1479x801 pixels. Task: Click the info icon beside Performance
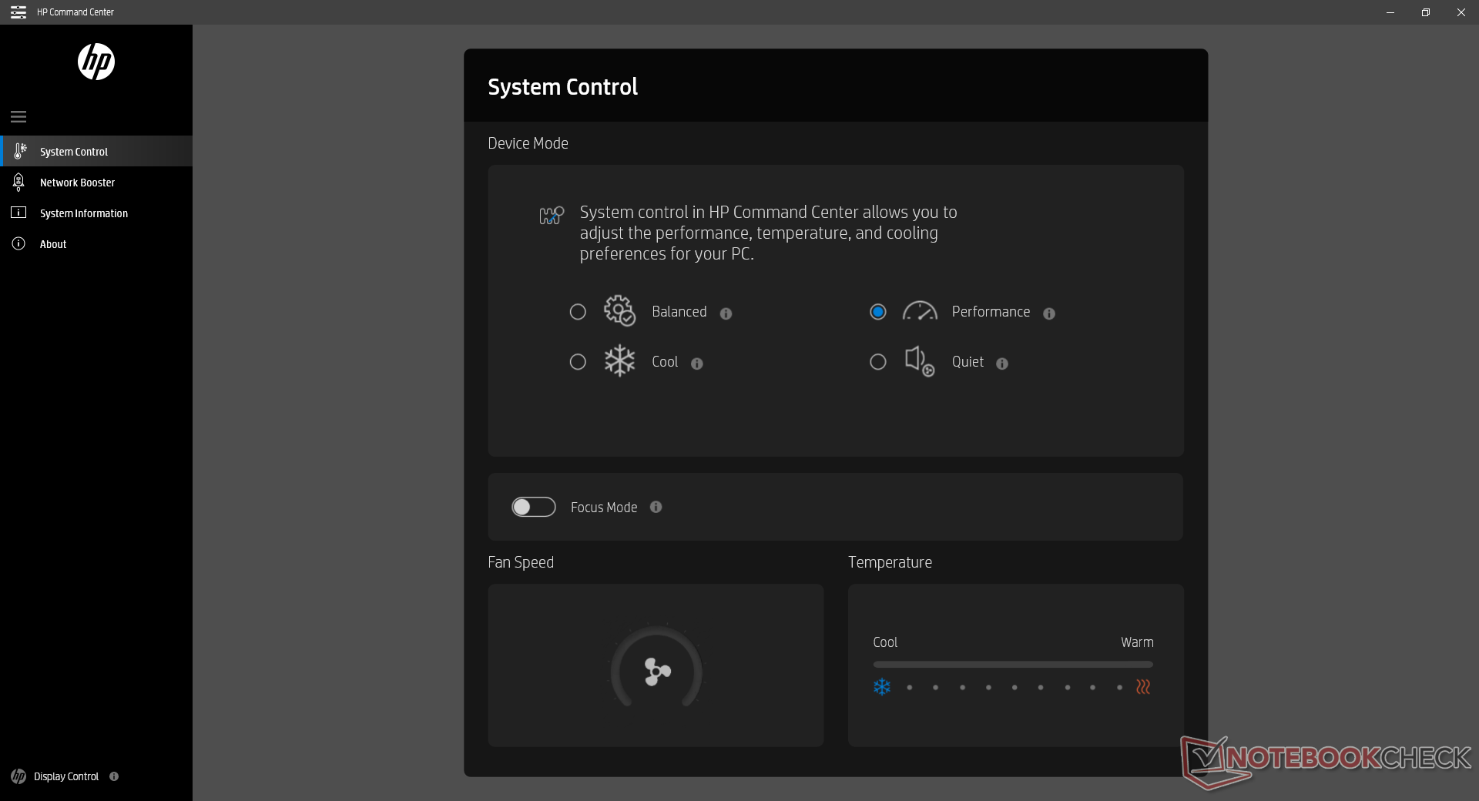(x=1049, y=313)
